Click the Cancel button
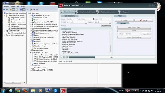 click(x=144, y=20)
